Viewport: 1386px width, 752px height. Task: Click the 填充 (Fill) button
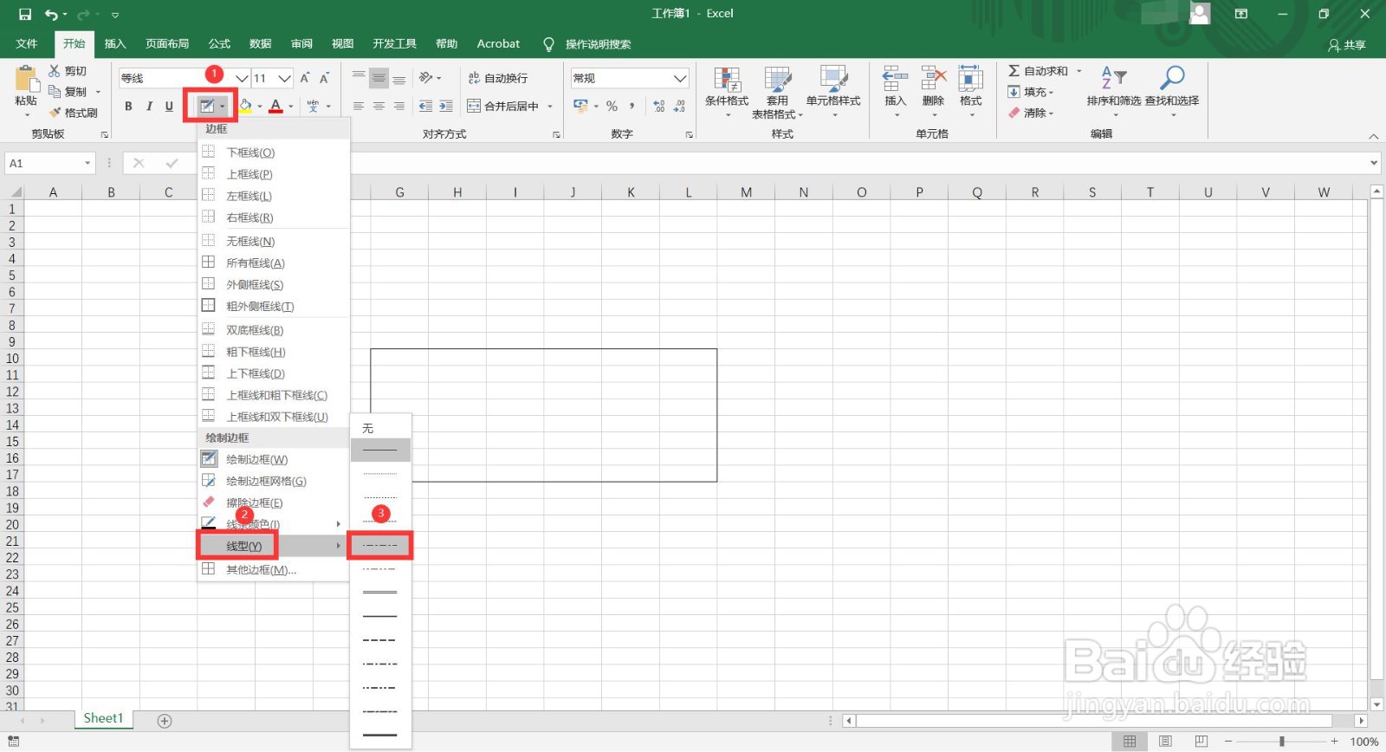click(x=1030, y=92)
